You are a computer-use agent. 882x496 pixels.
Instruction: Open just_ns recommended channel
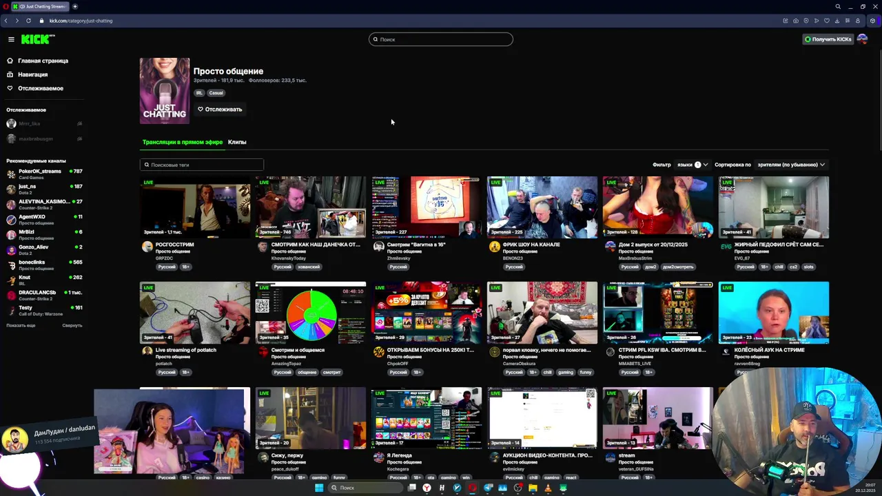click(44, 189)
